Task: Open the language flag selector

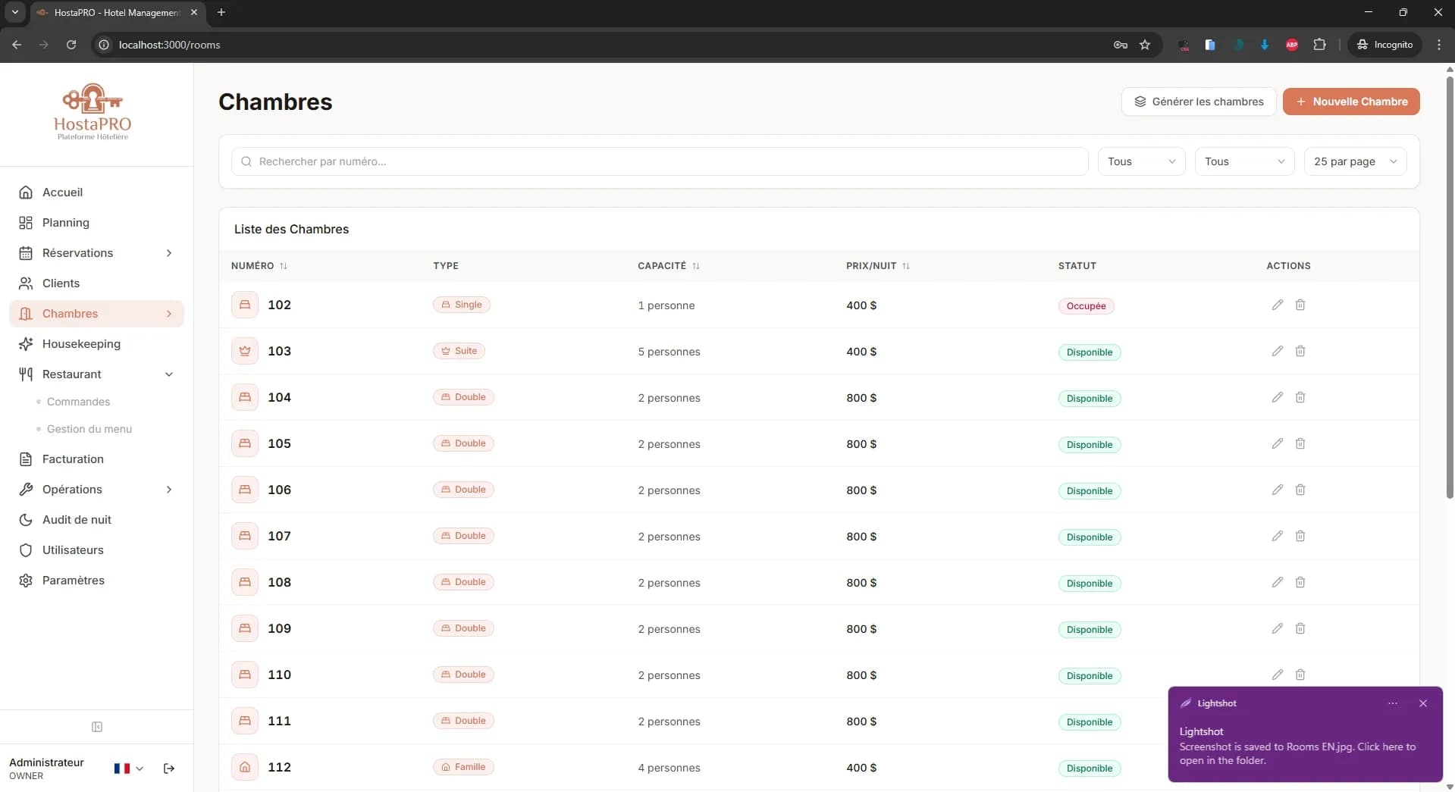Action: click(x=127, y=769)
